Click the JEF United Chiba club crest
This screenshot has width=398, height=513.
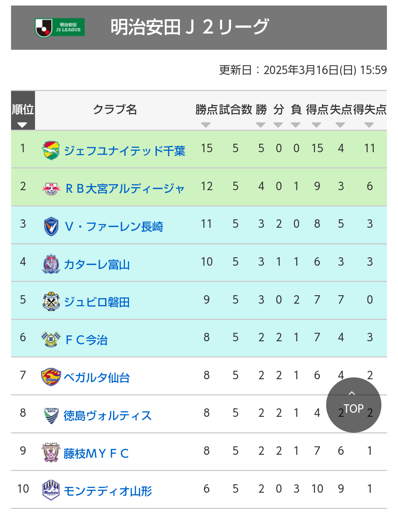(x=51, y=150)
